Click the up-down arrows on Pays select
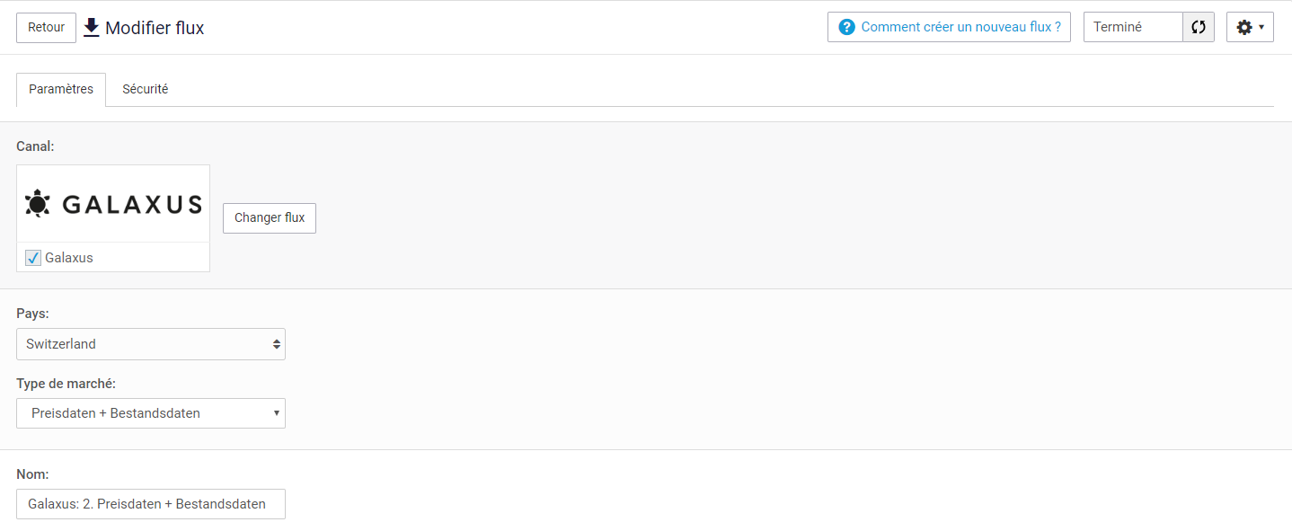The height and width of the screenshot is (531, 1292). (276, 344)
